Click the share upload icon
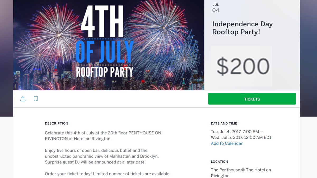This screenshot has height=178, width=317. point(23,99)
